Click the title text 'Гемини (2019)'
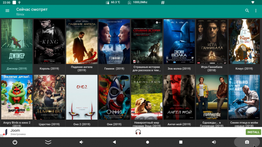The width and height of the screenshot is (262, 147). tap(114, 69)
